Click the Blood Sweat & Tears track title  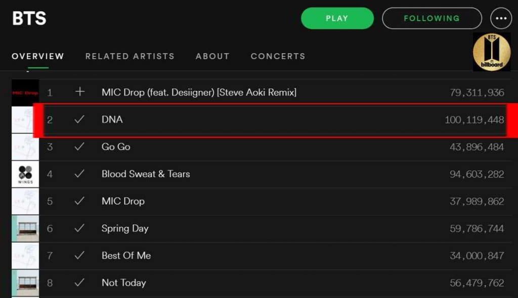tap(146, 174)
